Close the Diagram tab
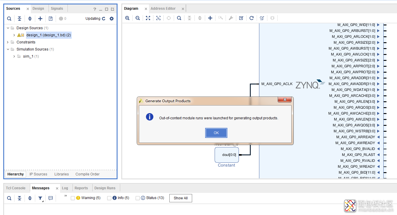Viewport: 397px width, 215px height. coord(146,9)
